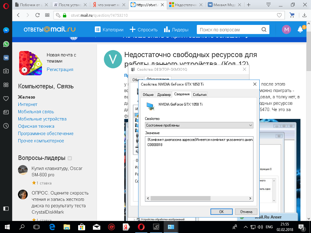Viewport: 311px width, 233px height.
Task: Open bookmarks heart in the Opera sidebar
Action: [x=6, y=99]
